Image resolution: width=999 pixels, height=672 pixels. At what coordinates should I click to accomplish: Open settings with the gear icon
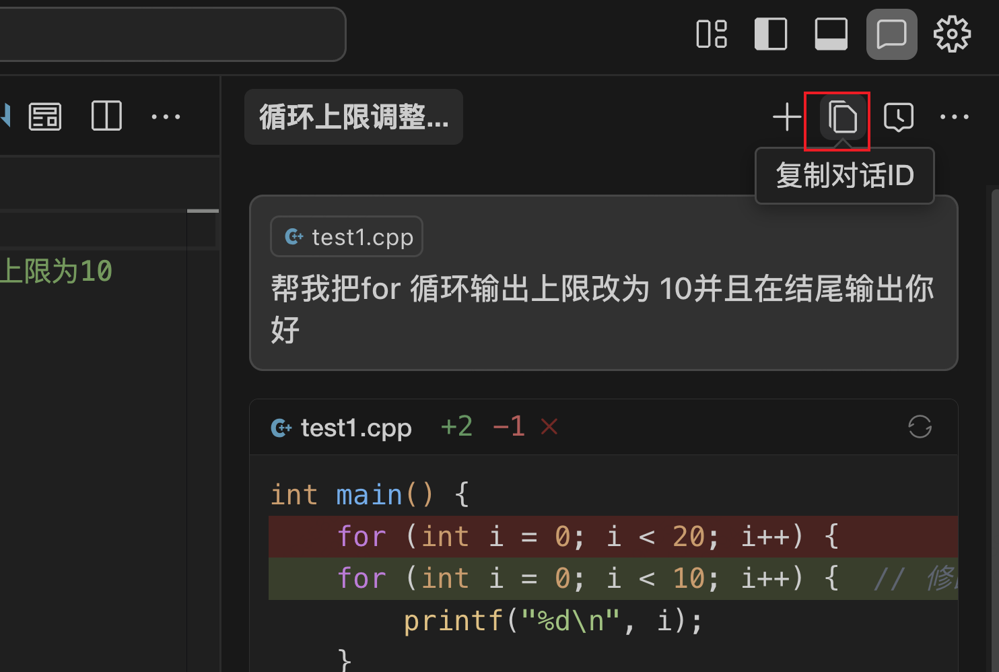pos(952,34)
